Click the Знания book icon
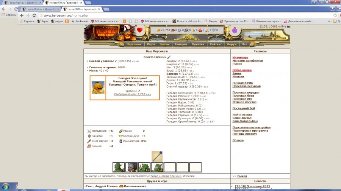 [89, 146]
